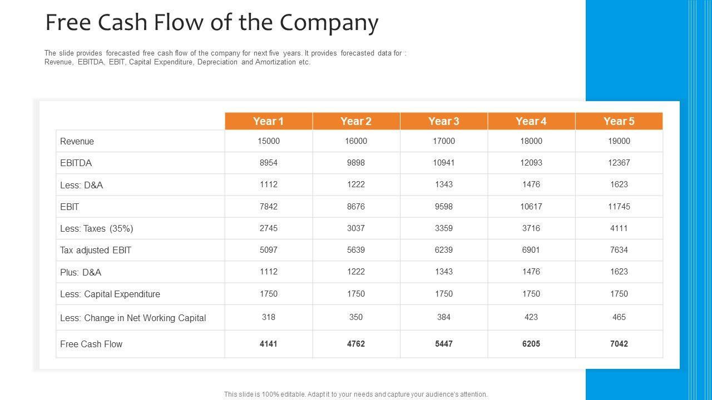Click the Year 3 column header
Screen dimensions: 712x400
[x=444, y=121]
